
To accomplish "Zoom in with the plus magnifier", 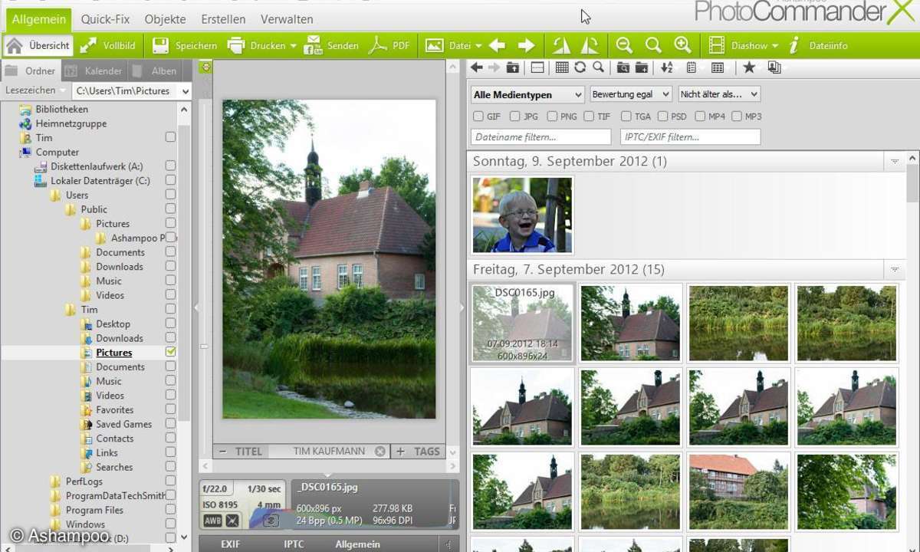I will [682, 46].
